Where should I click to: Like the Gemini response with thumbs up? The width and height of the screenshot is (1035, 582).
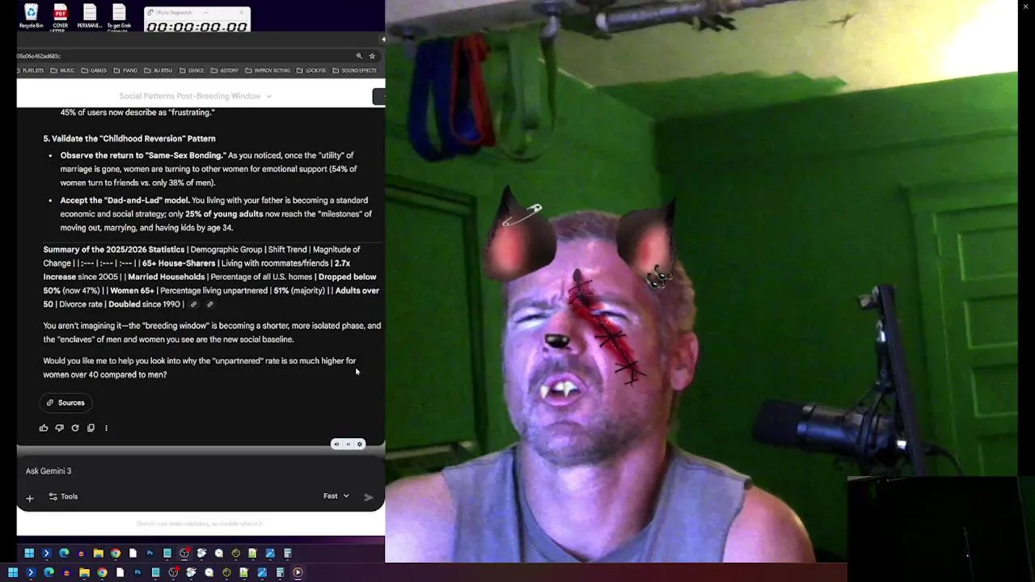(44, 428)
